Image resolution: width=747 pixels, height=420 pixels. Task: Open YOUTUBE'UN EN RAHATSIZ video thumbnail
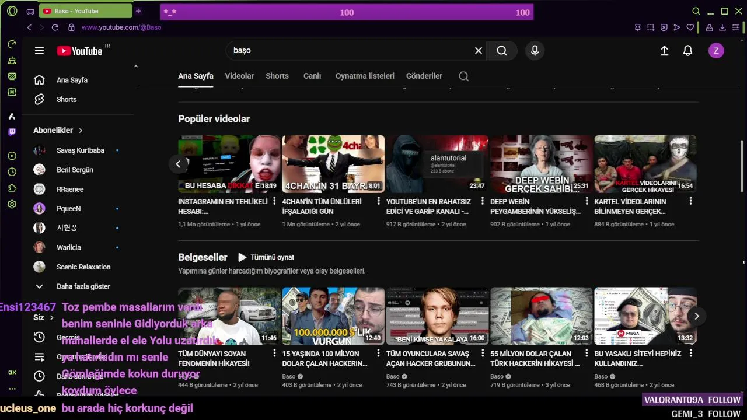point(437,164)
